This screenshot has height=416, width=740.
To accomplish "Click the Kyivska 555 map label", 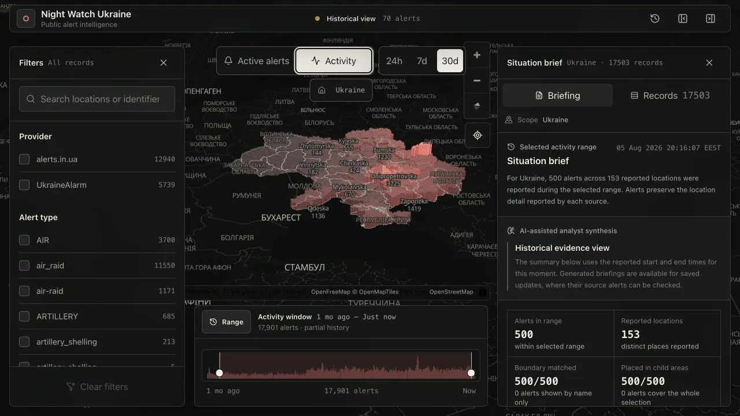I will (x=348, y=144).
